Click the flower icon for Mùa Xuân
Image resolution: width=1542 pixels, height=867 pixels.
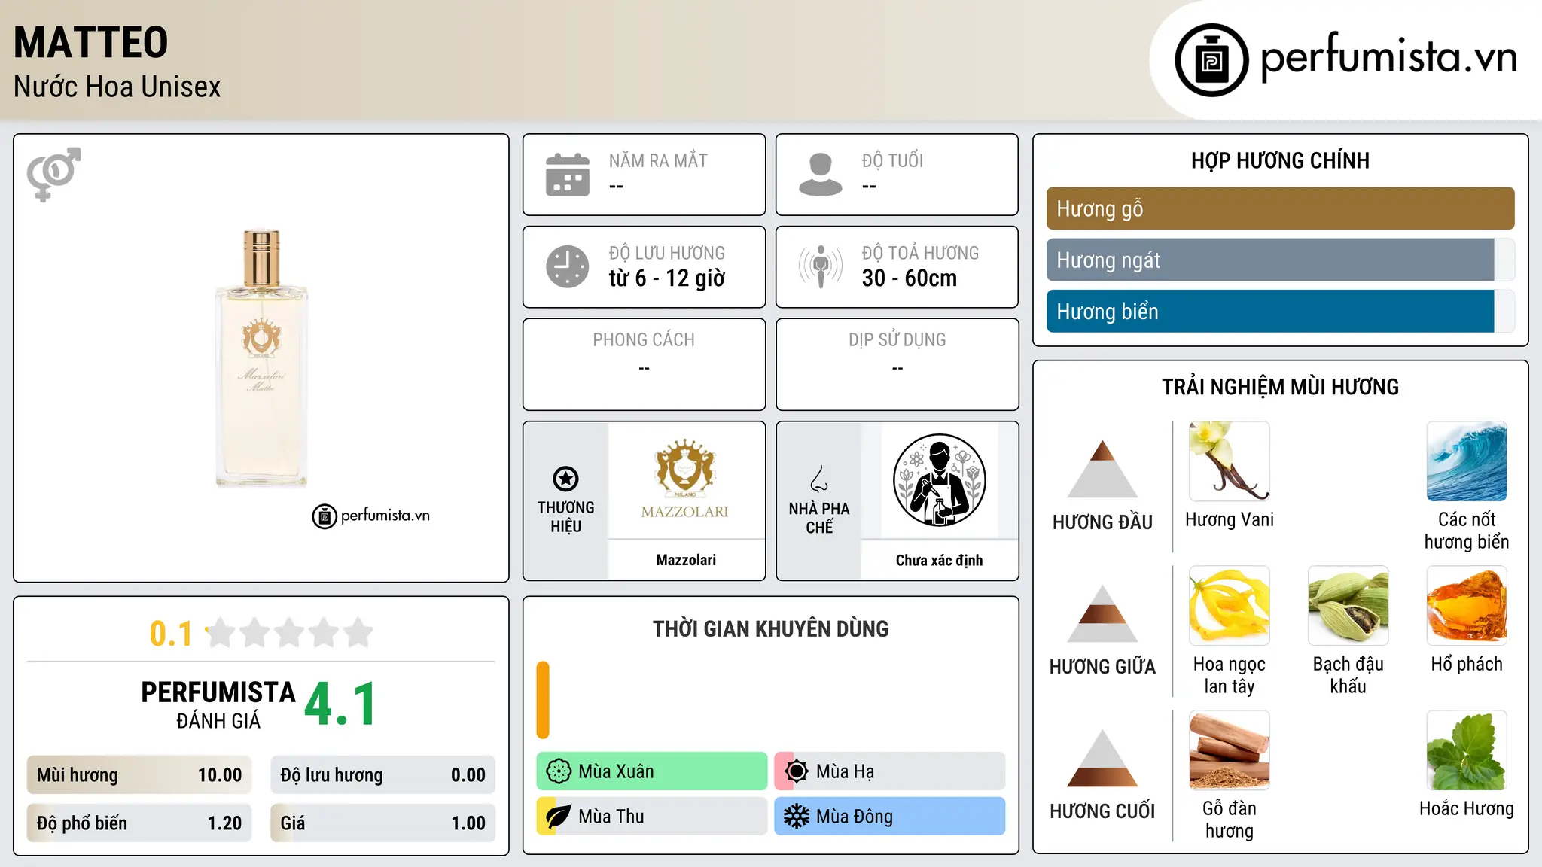[559, 771]
